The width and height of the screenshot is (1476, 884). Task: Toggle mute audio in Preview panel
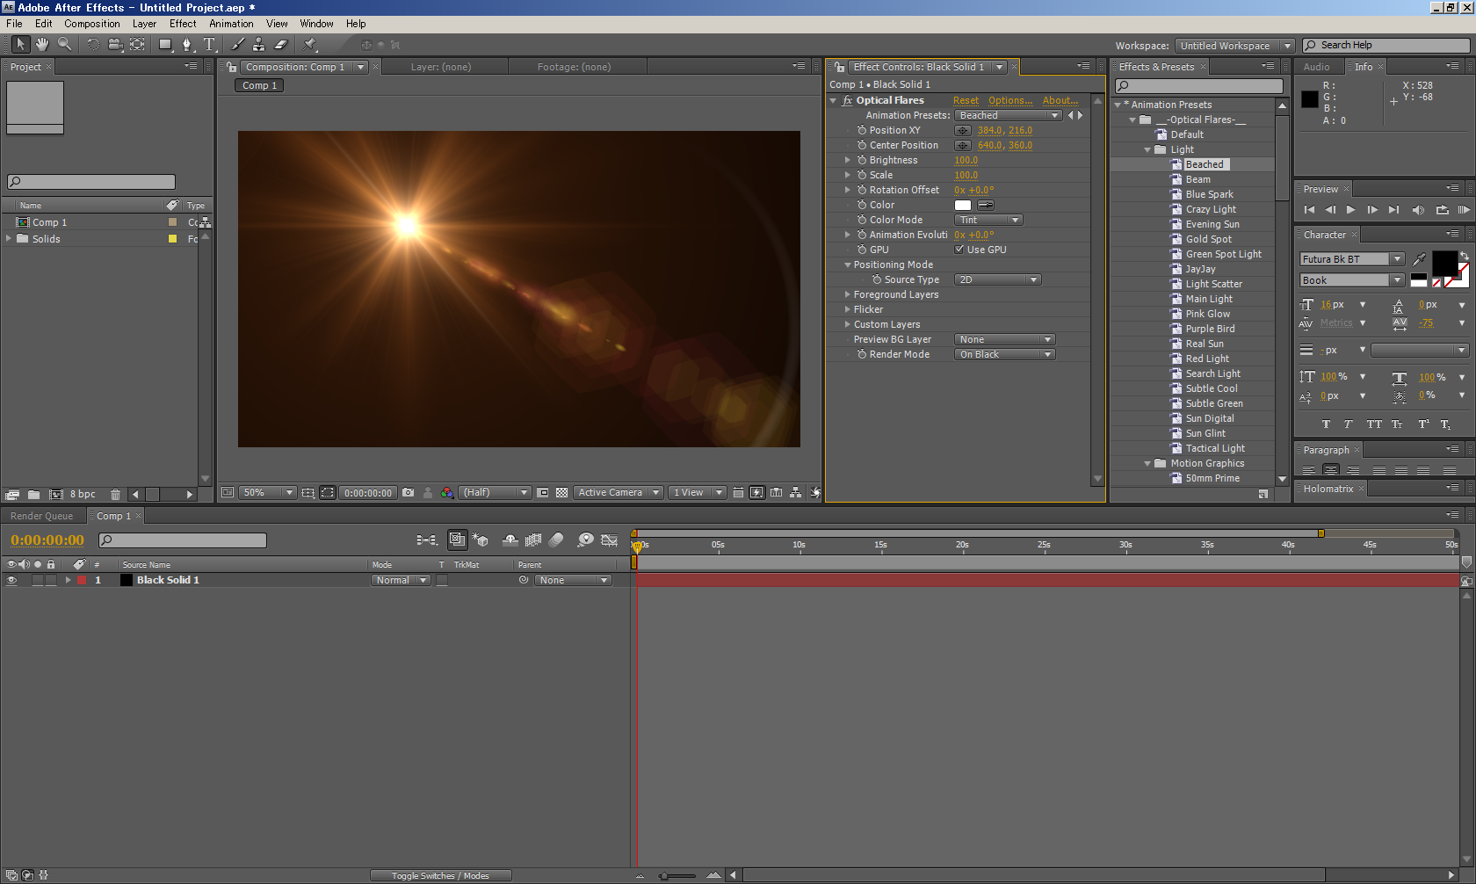coord(1417,210)
